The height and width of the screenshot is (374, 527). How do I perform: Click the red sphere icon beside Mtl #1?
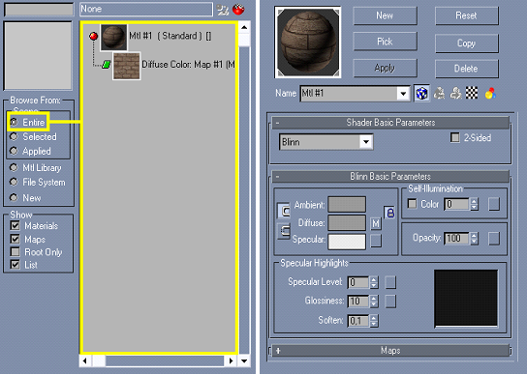93,36
